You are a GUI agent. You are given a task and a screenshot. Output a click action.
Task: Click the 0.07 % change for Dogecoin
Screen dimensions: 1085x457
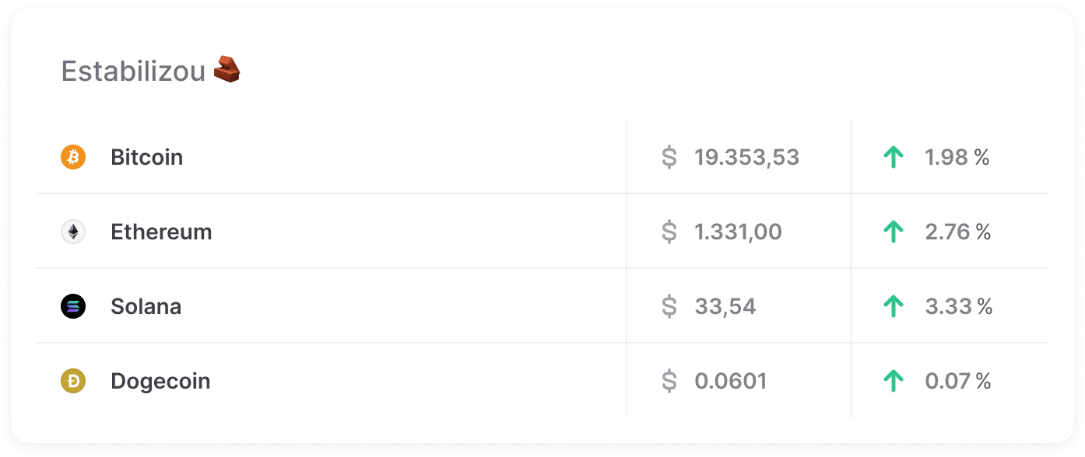(957, 381)
